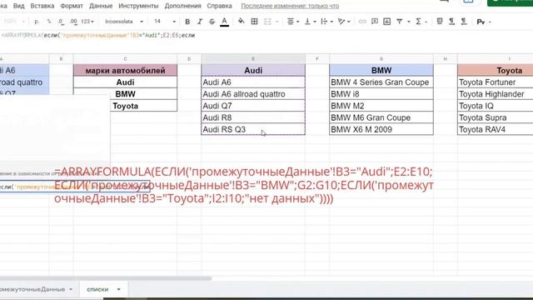Image resolution: width=533 pixels, height=300 pixels.
Task: Open the Вид menu
Action: (x=18, y=6)
